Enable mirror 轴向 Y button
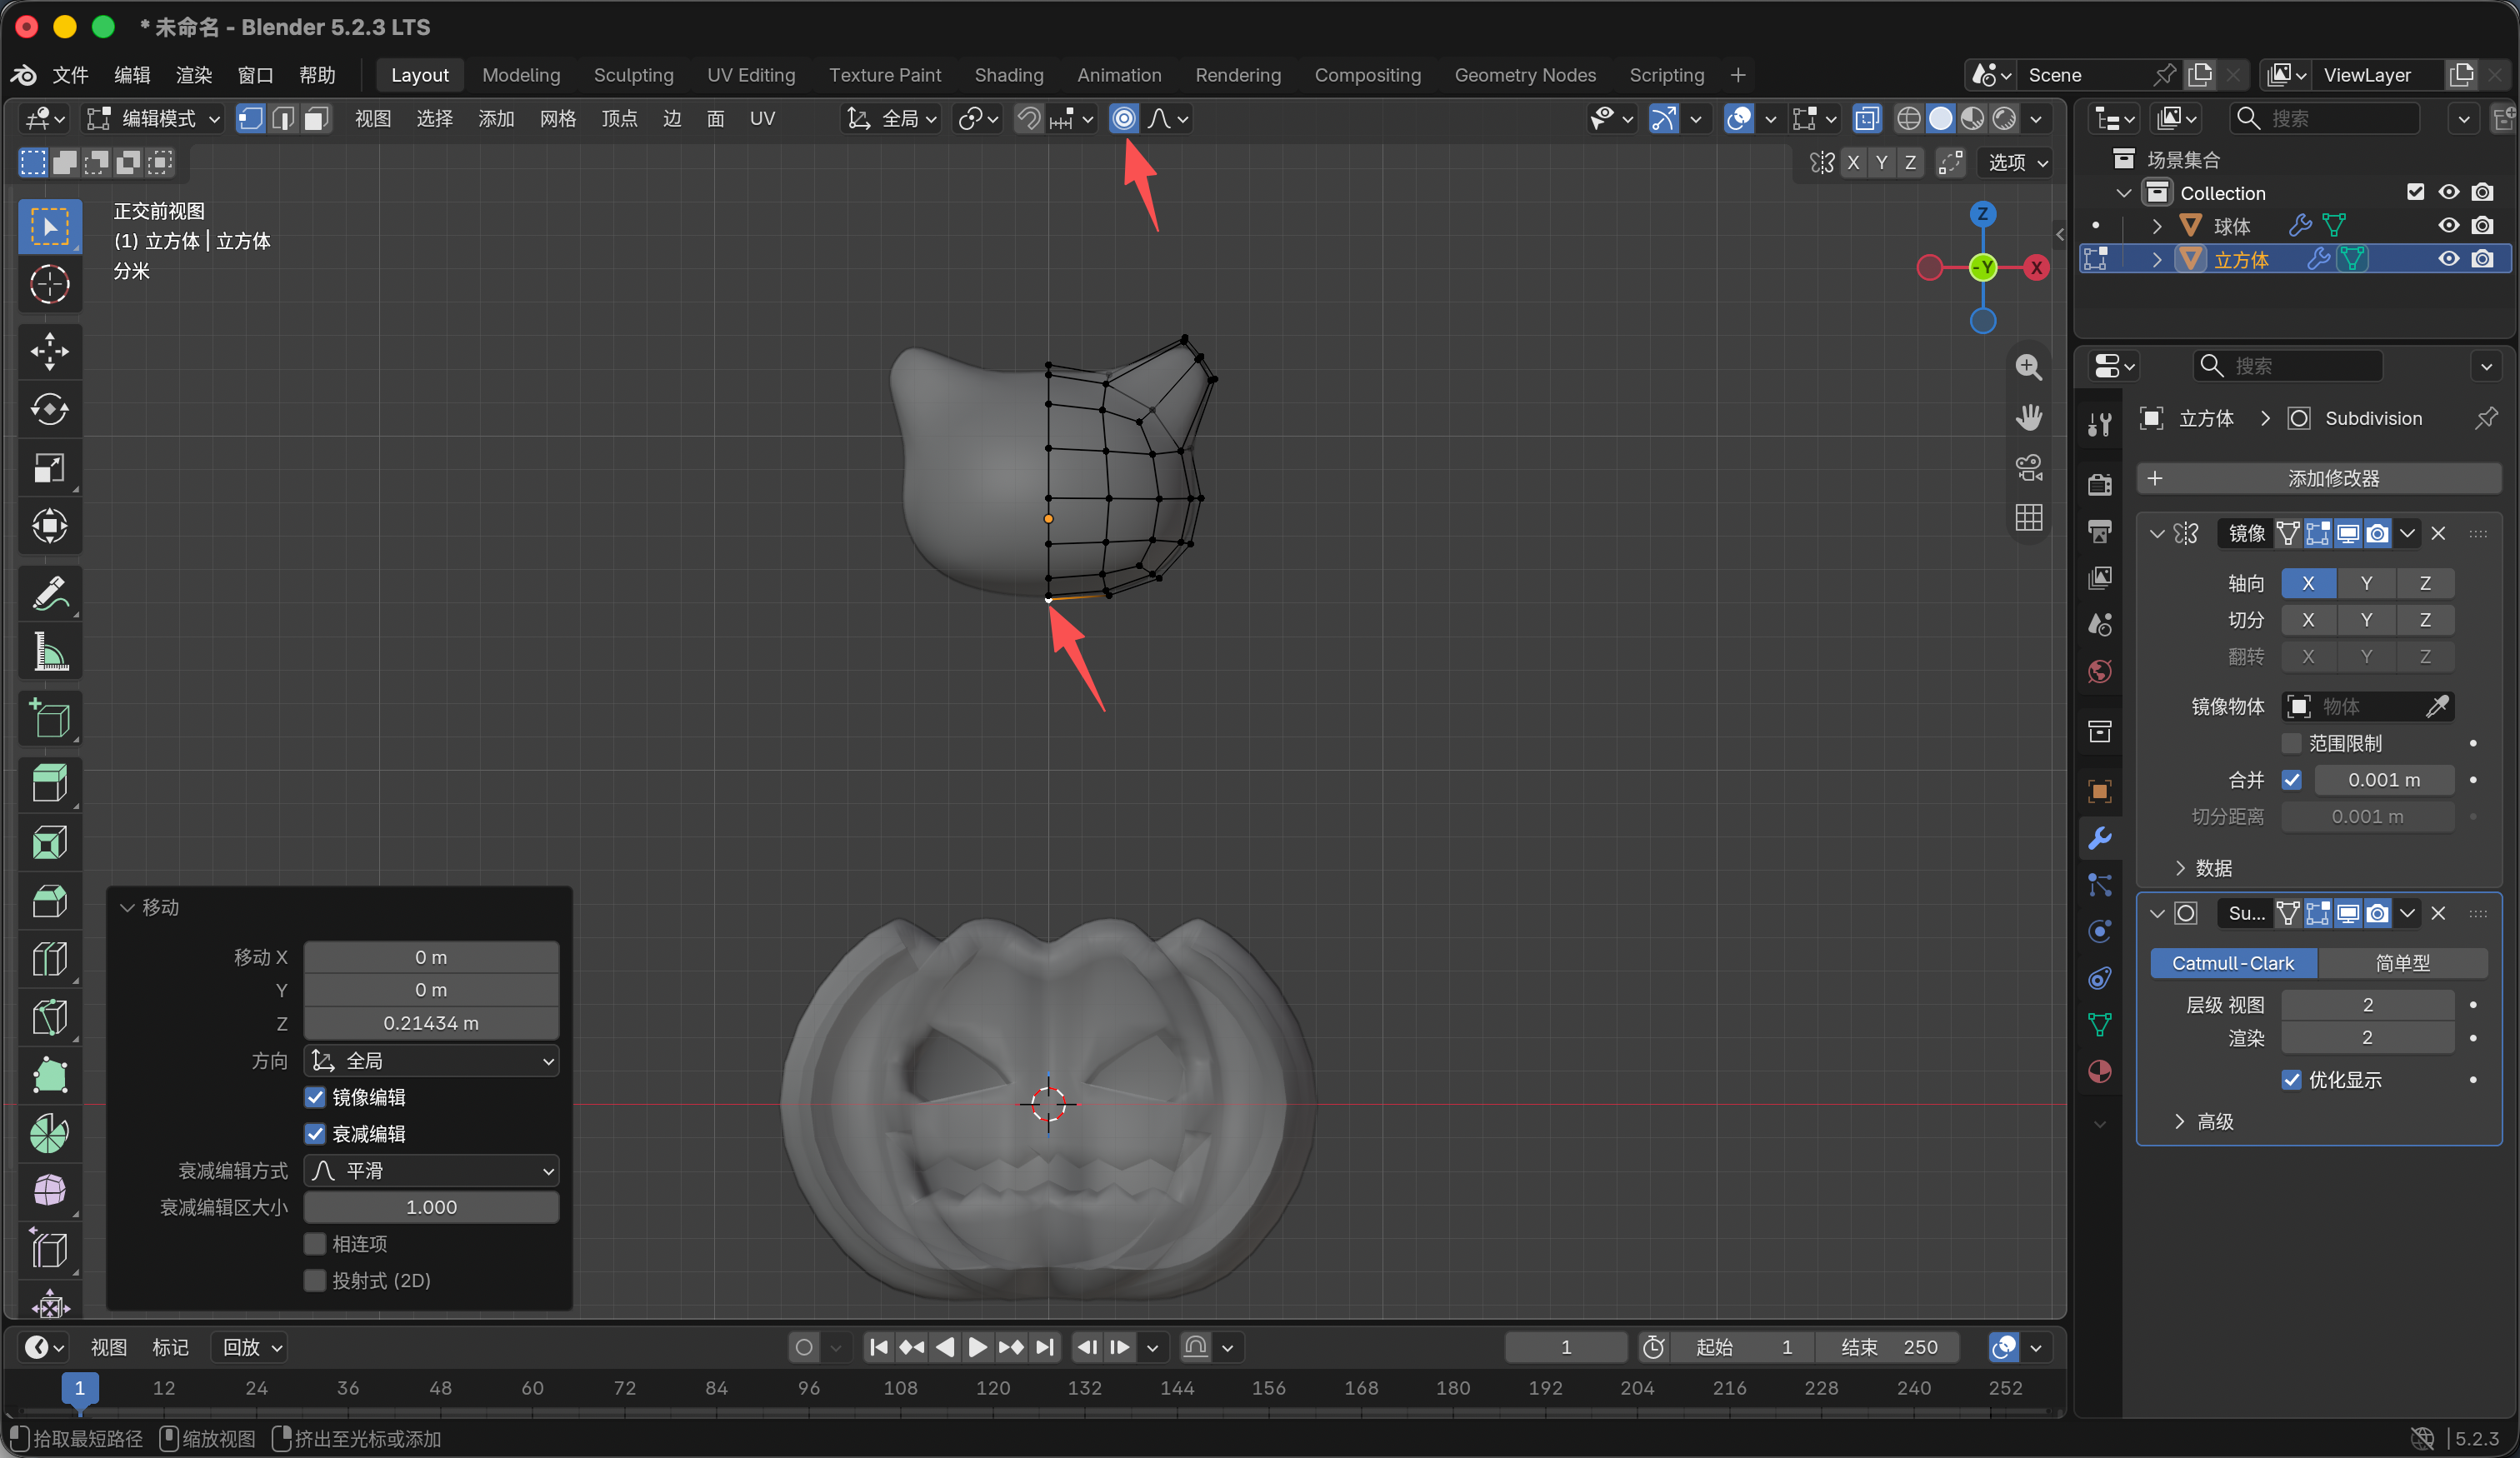The height and width of the screenshot is (1458, 2520). click(x=2366, y=583)
